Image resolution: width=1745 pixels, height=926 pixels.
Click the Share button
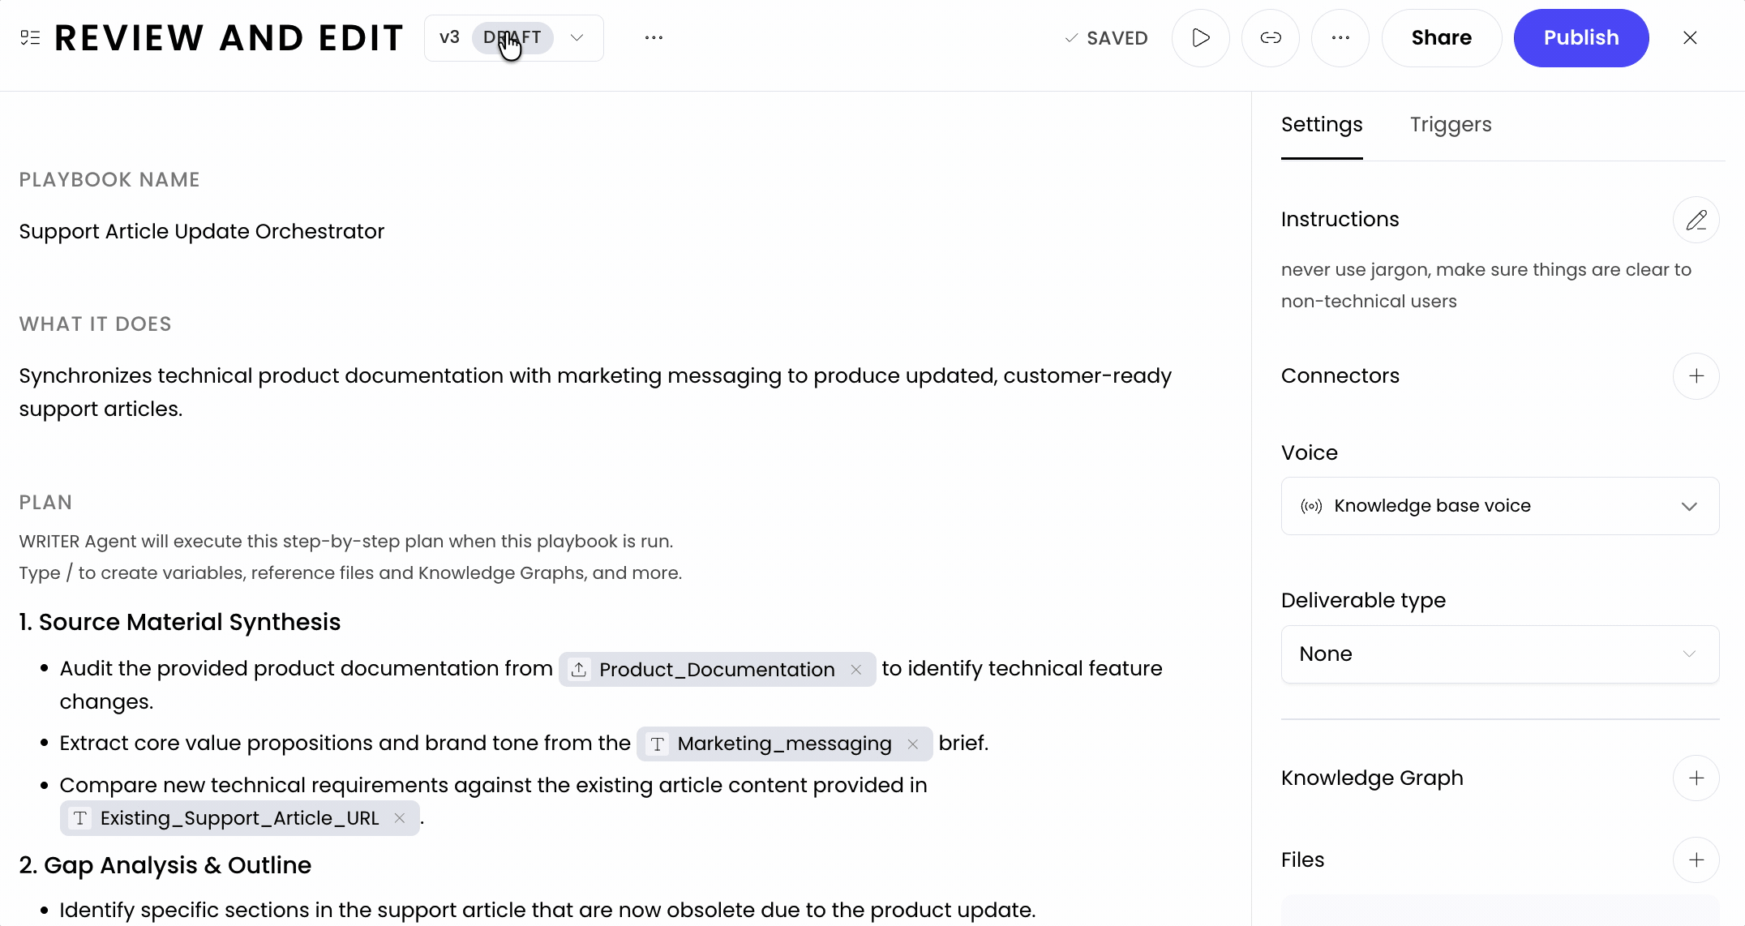(1441, 38)
